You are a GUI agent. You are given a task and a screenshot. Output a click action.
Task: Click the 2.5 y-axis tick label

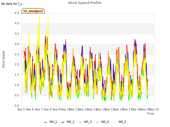17,54
